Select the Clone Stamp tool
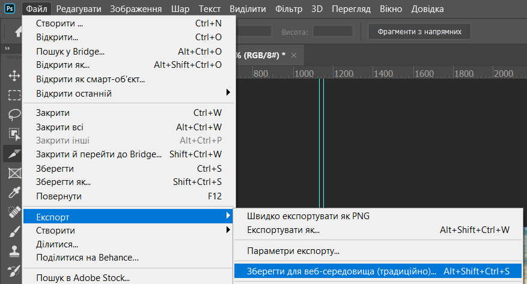This screenshot has height=284, width=527. click(x=14, y=251)
